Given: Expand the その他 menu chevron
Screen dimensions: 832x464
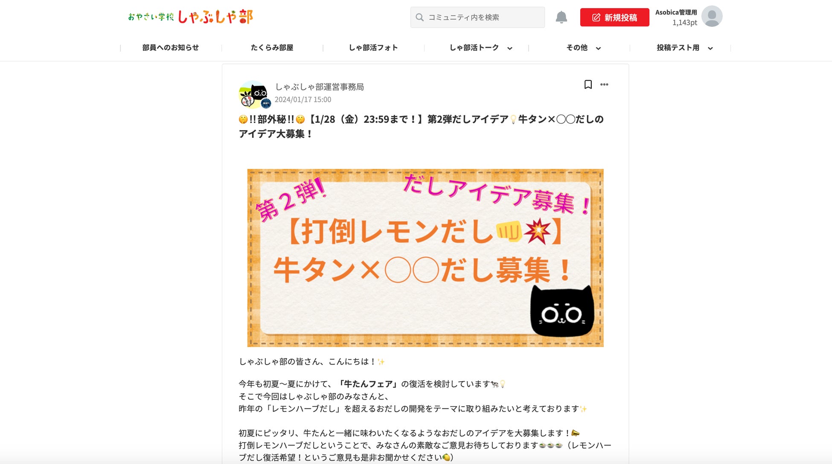Looking at the screenshot, I should [598, 48].
